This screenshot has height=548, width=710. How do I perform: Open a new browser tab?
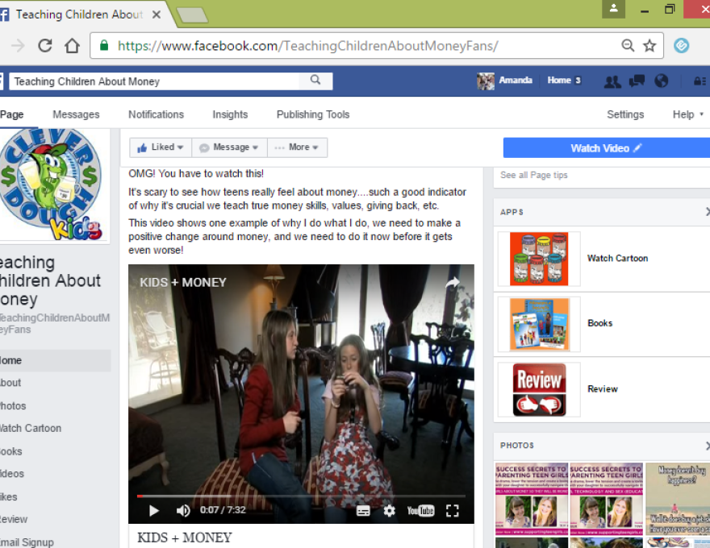[x=192, y=15]
